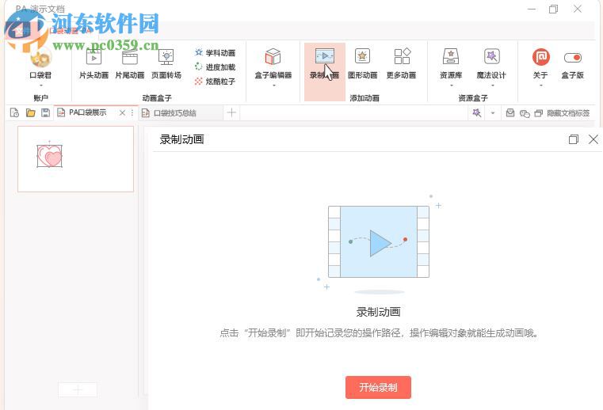
Task: Close the PA口袋展示 tab
Action: pos(122,112)
